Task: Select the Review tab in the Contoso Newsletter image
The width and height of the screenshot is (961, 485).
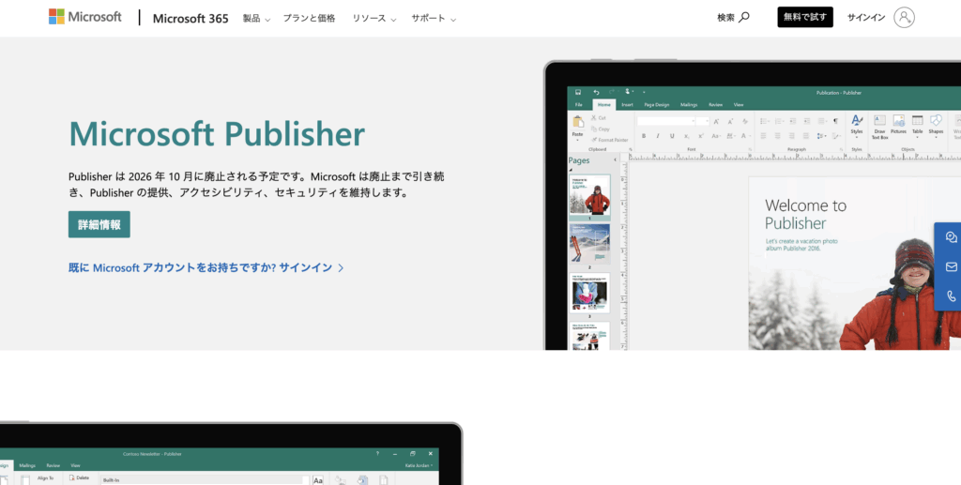Action: [x=53, y=465]
